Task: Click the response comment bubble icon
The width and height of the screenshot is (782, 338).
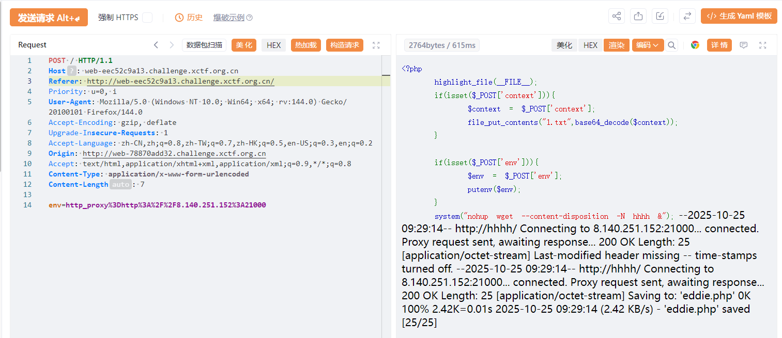Action: (x=744, y=45)
